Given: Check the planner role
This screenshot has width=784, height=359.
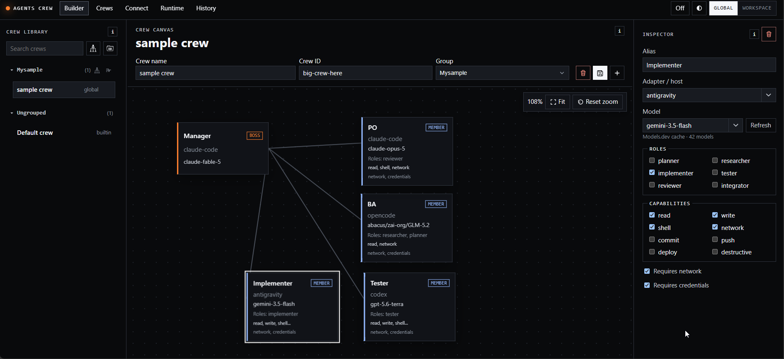Looking at the screenshot, I should [652, 160].
